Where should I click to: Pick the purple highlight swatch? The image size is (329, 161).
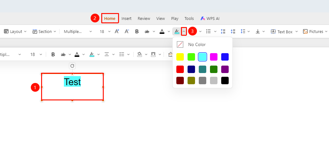pyautogui.click(x=225, y=69)
